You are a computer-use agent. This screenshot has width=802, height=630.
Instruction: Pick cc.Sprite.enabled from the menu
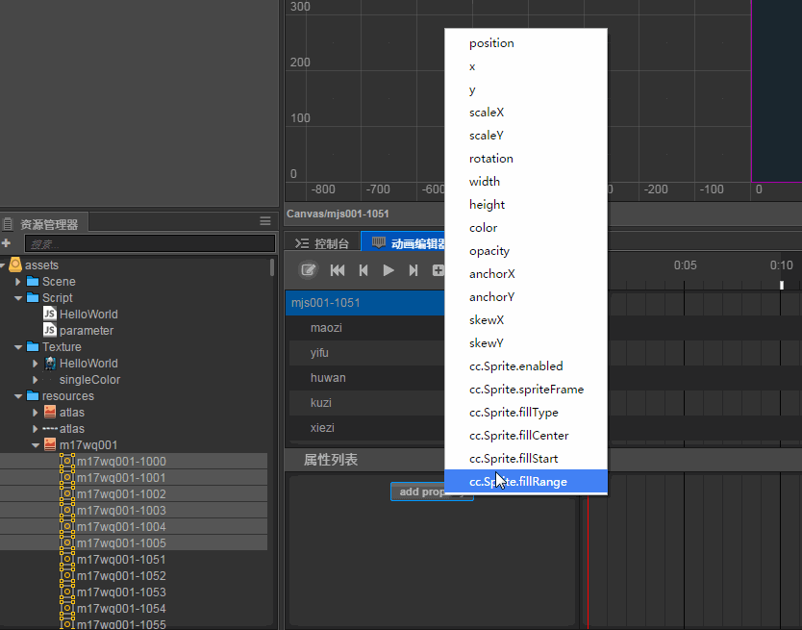(x=526, y=365)
